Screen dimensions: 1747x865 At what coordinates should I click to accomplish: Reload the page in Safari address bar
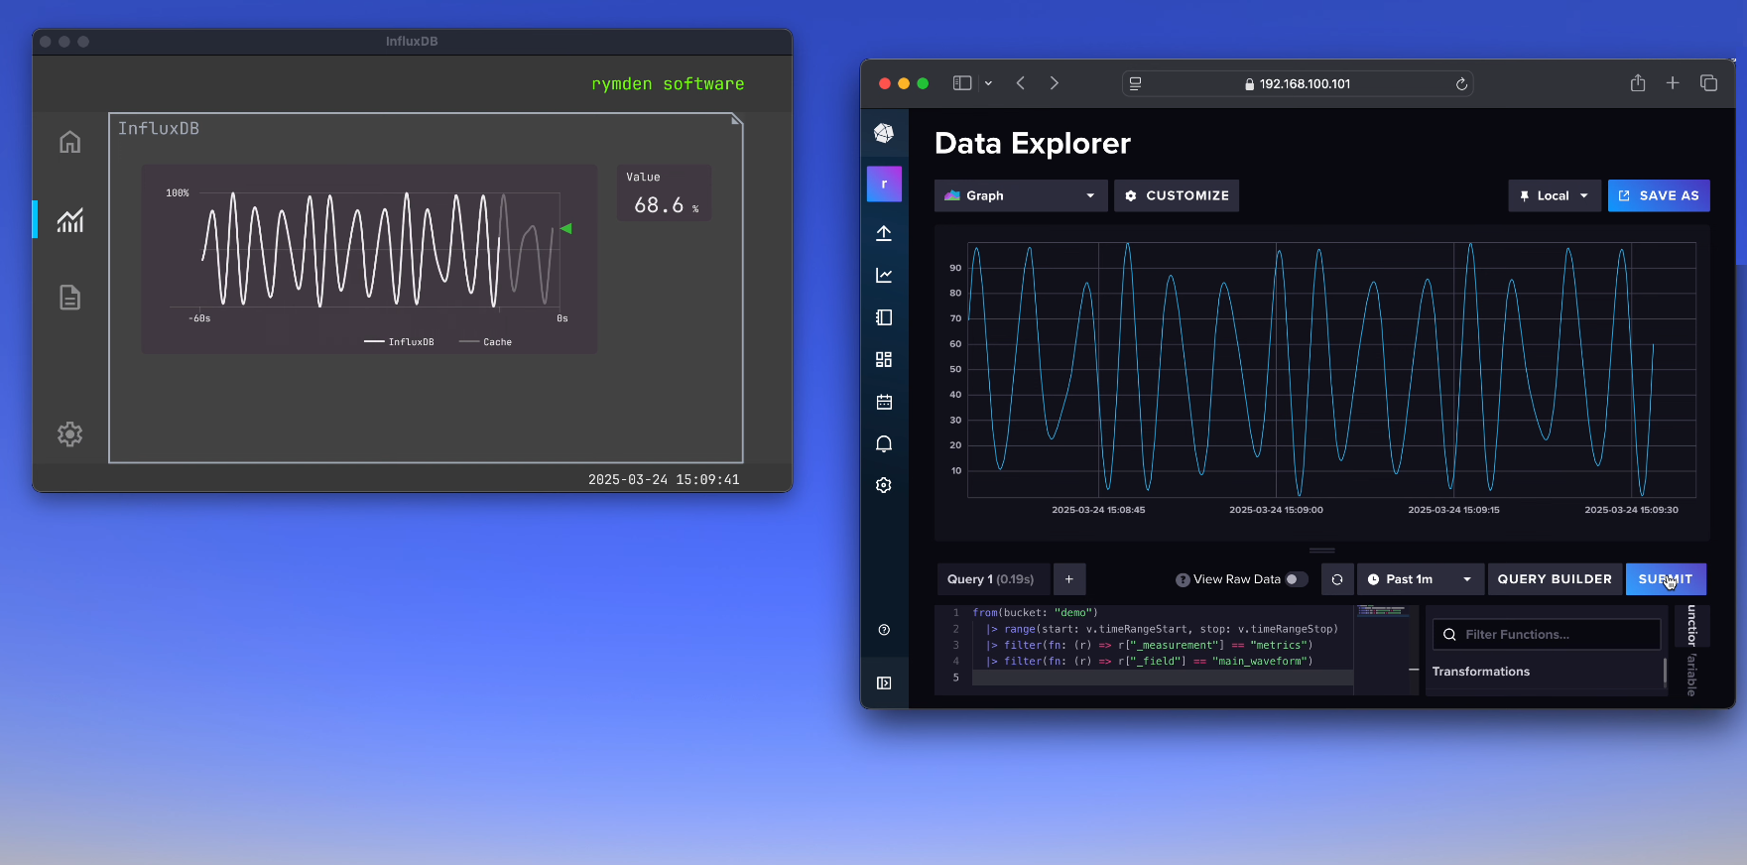click(1461, 84)
